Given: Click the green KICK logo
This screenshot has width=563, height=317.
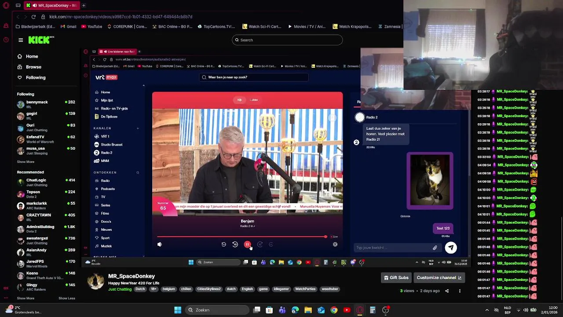Looking at the screenshot, I should [x=41, y=40].
